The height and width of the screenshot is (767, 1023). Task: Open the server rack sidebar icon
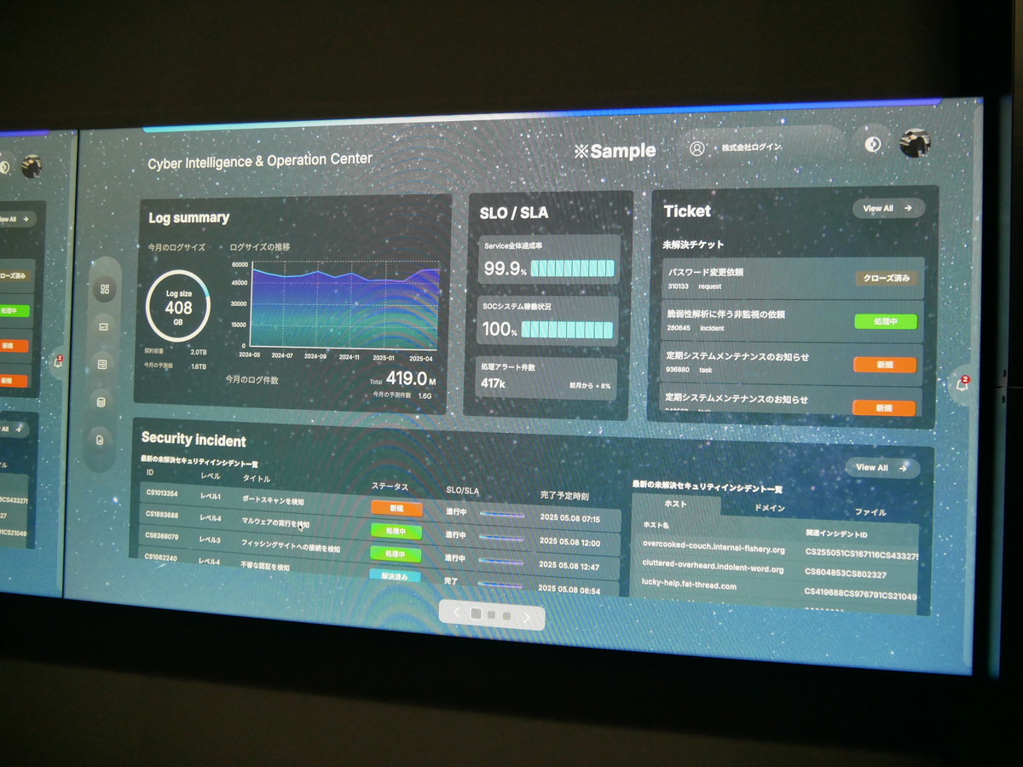(103, 365)
